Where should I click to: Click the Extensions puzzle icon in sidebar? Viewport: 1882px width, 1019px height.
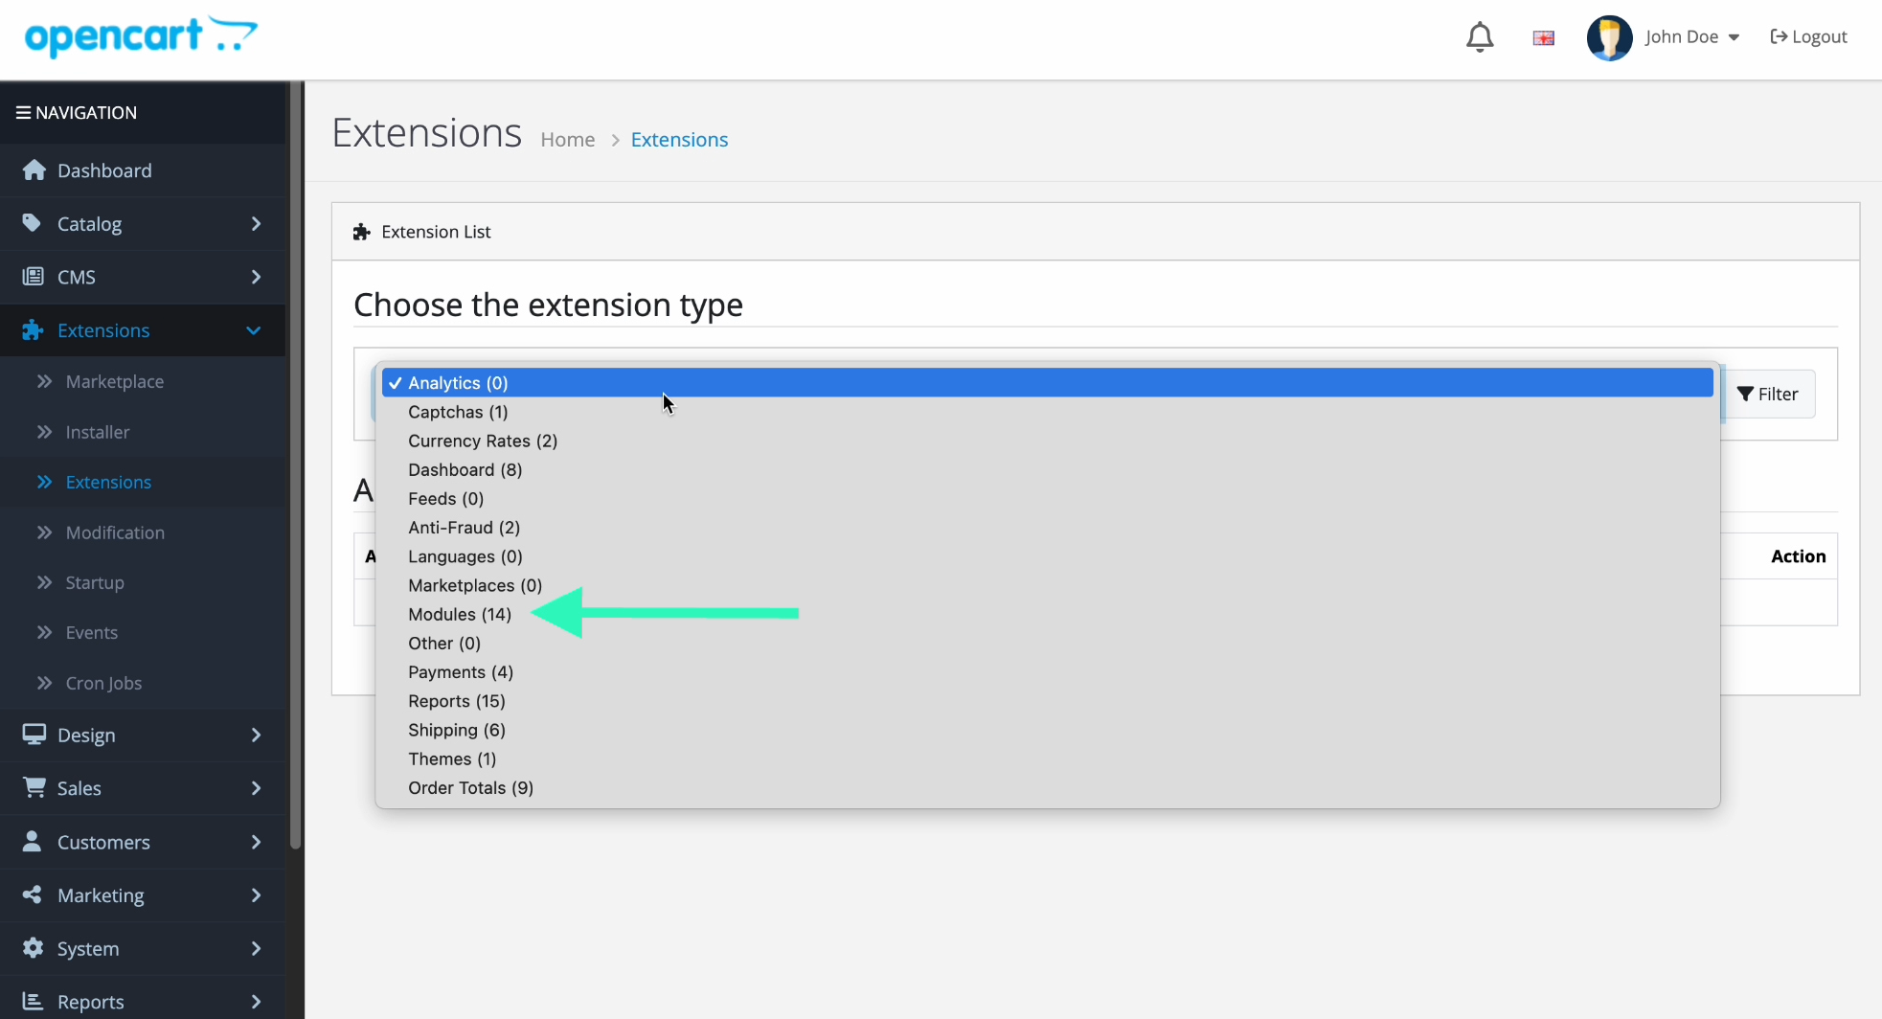pos(34,330)
